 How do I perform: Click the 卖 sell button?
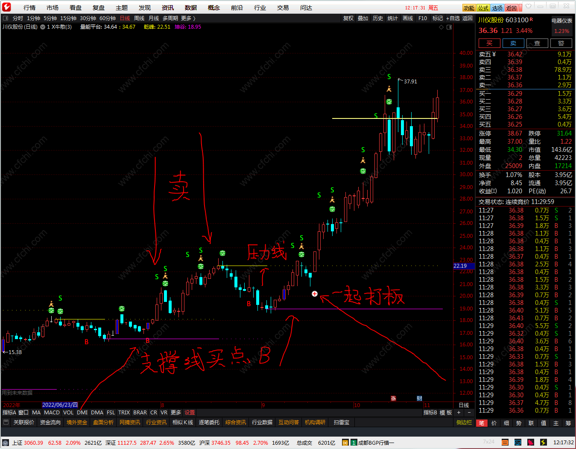(x=513, y=43)
